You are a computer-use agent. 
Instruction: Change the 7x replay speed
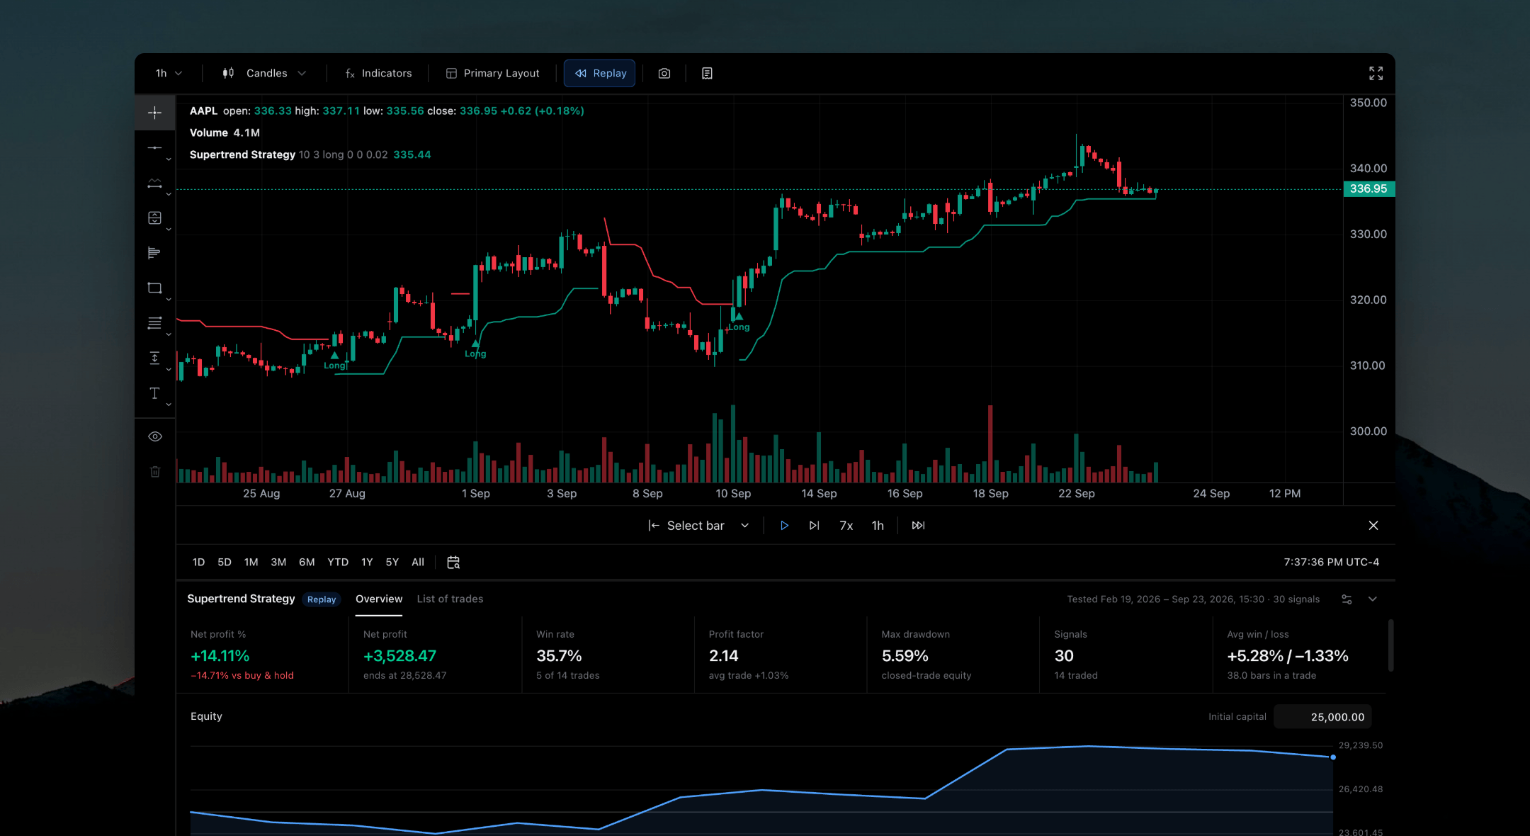click(x=846, y=526)
